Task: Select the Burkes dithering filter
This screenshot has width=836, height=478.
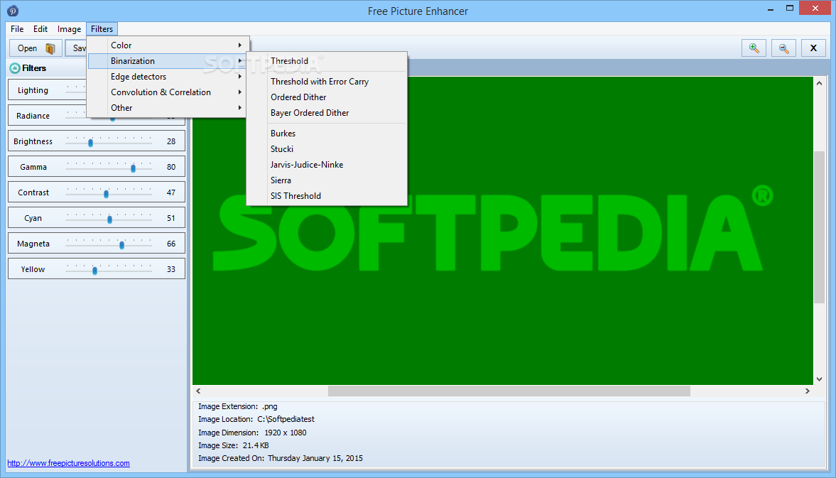Action: click(327, 134)
